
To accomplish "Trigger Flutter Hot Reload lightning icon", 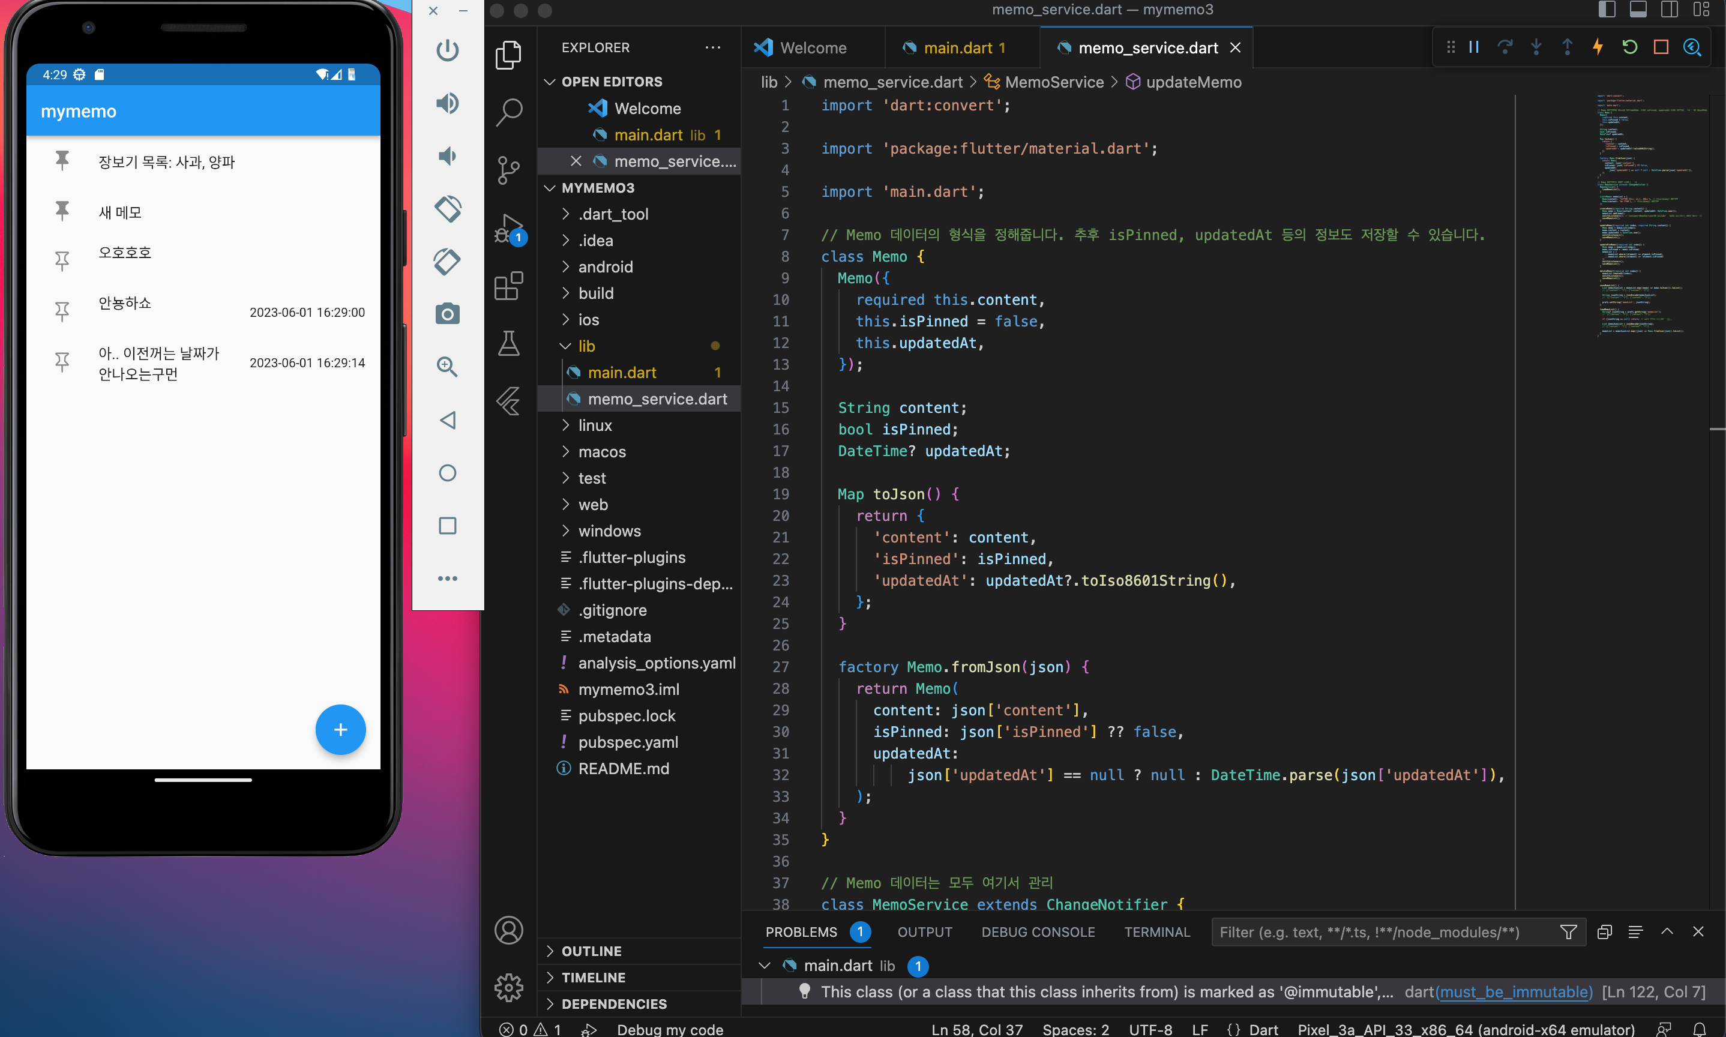I will point(1598,47).
